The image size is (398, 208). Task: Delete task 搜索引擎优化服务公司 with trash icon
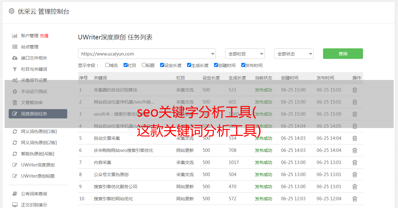point(355,187)
